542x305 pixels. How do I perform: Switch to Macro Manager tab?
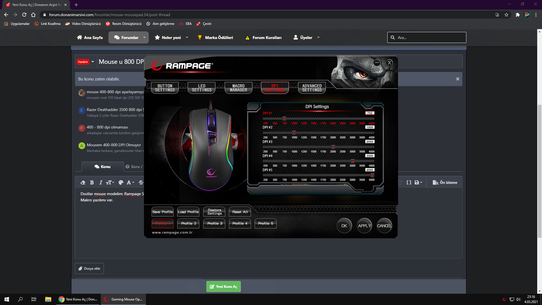(238, 88)
